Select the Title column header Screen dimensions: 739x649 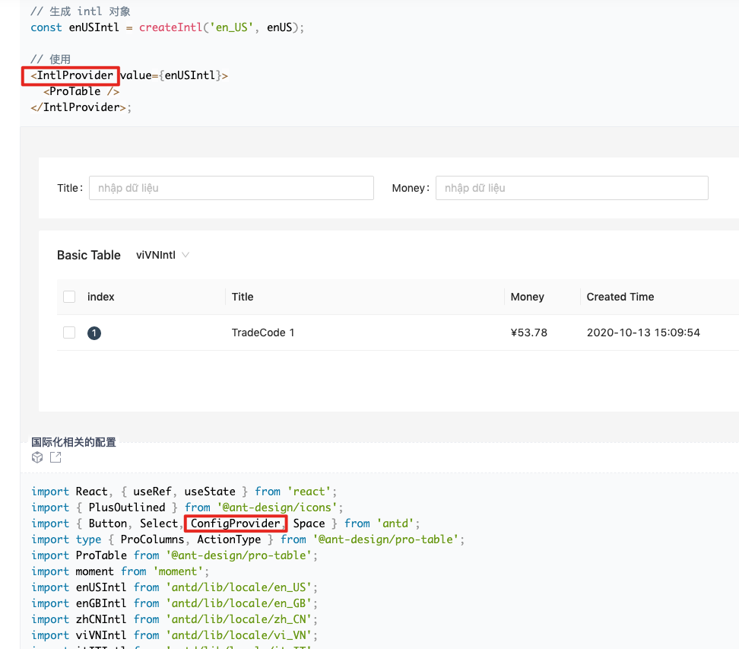click(x=242, y=297)
